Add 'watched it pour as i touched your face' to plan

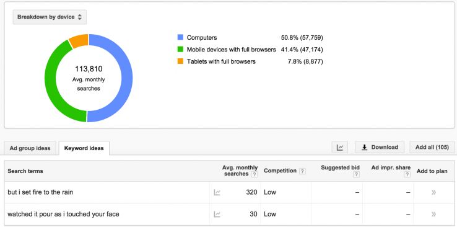(x=433, y=215)
